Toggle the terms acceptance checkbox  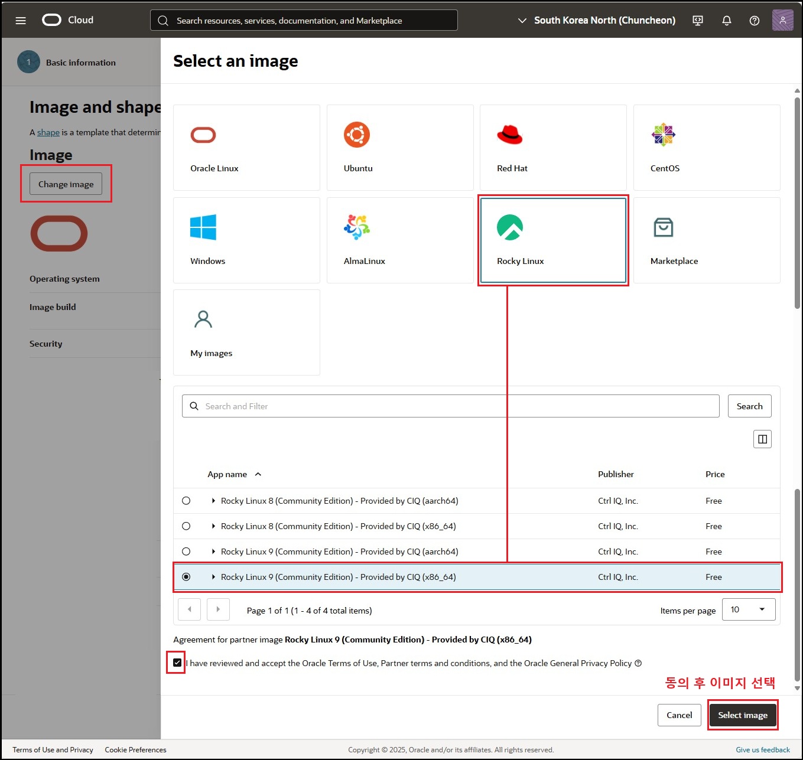[x=177, y=663]
